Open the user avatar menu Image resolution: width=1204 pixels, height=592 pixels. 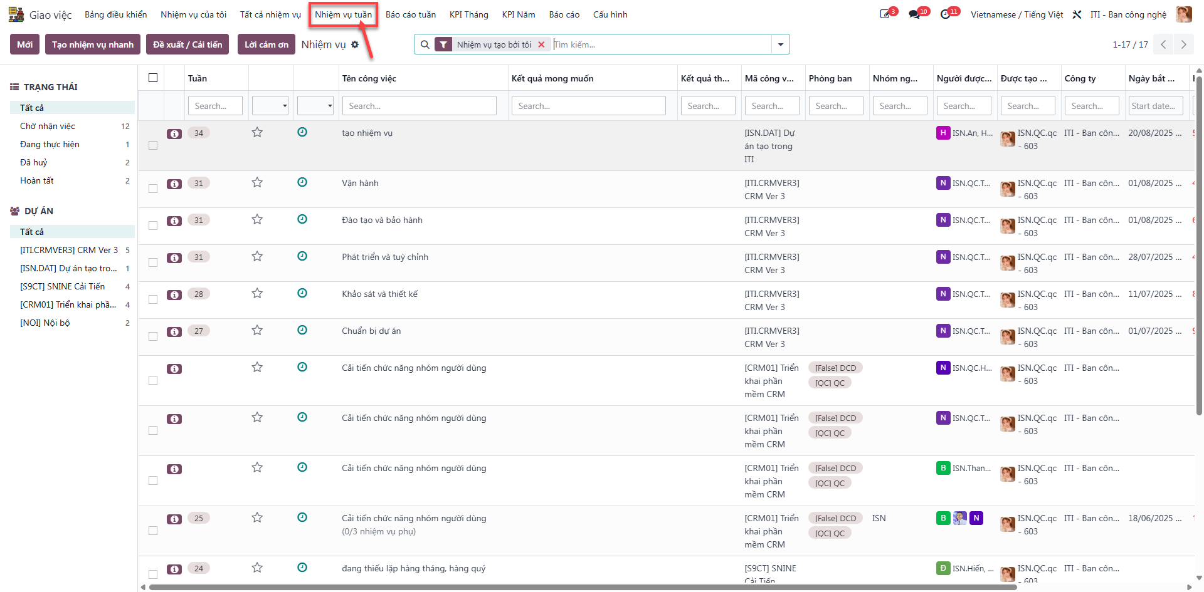tap(1184, 14)
